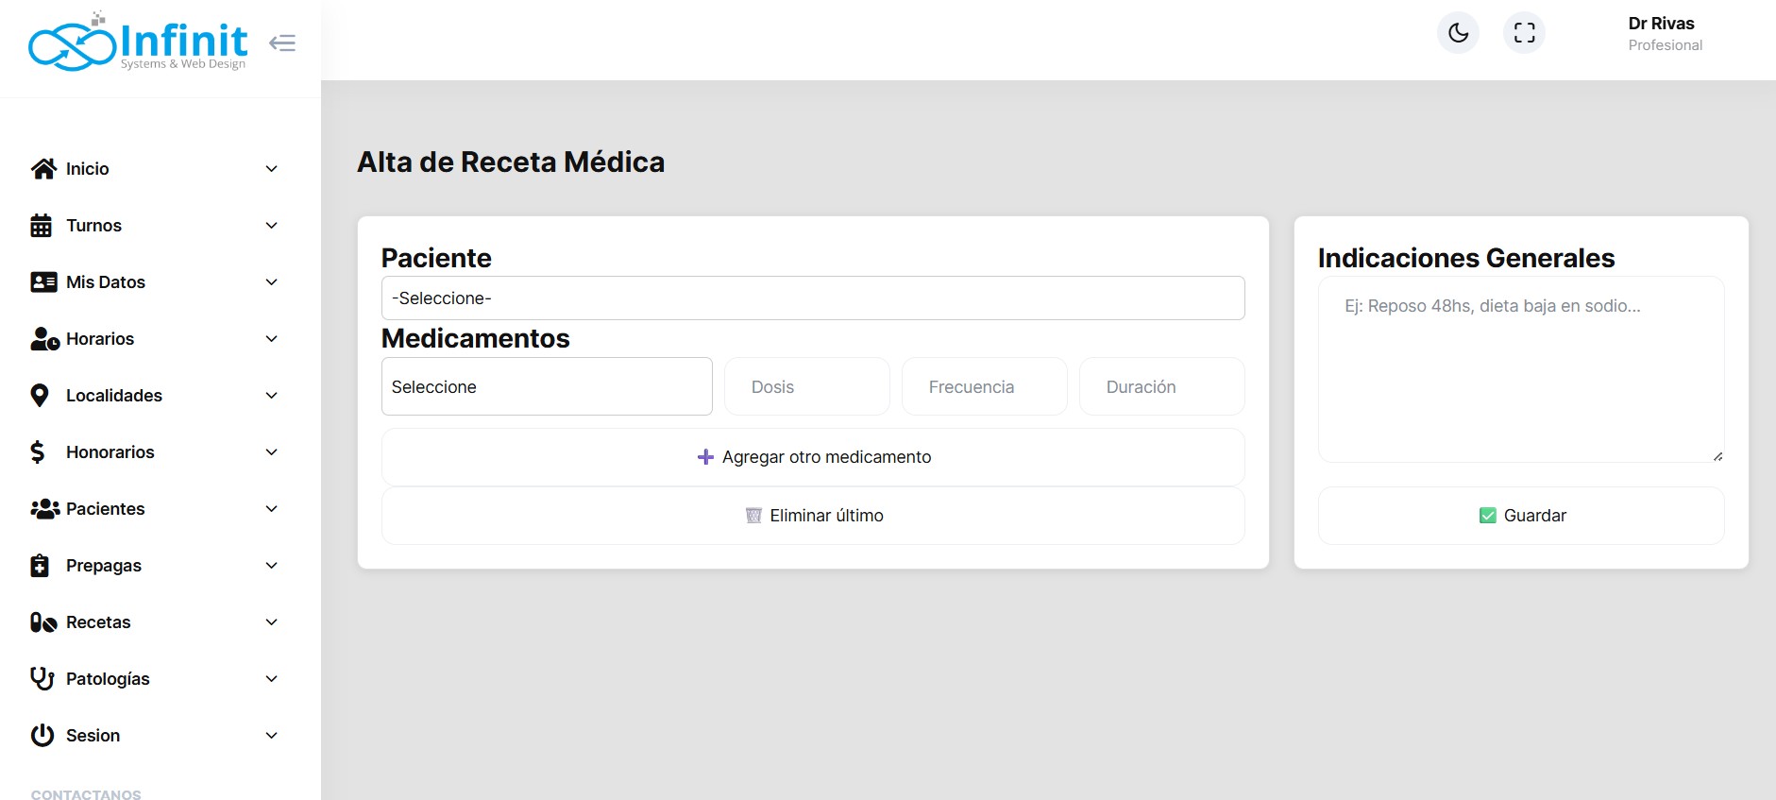Image resolution: width=1776 pixels, height=800 pixels.
Task: Expand the Pacientes menu chevron
Action: pos(271,509)
